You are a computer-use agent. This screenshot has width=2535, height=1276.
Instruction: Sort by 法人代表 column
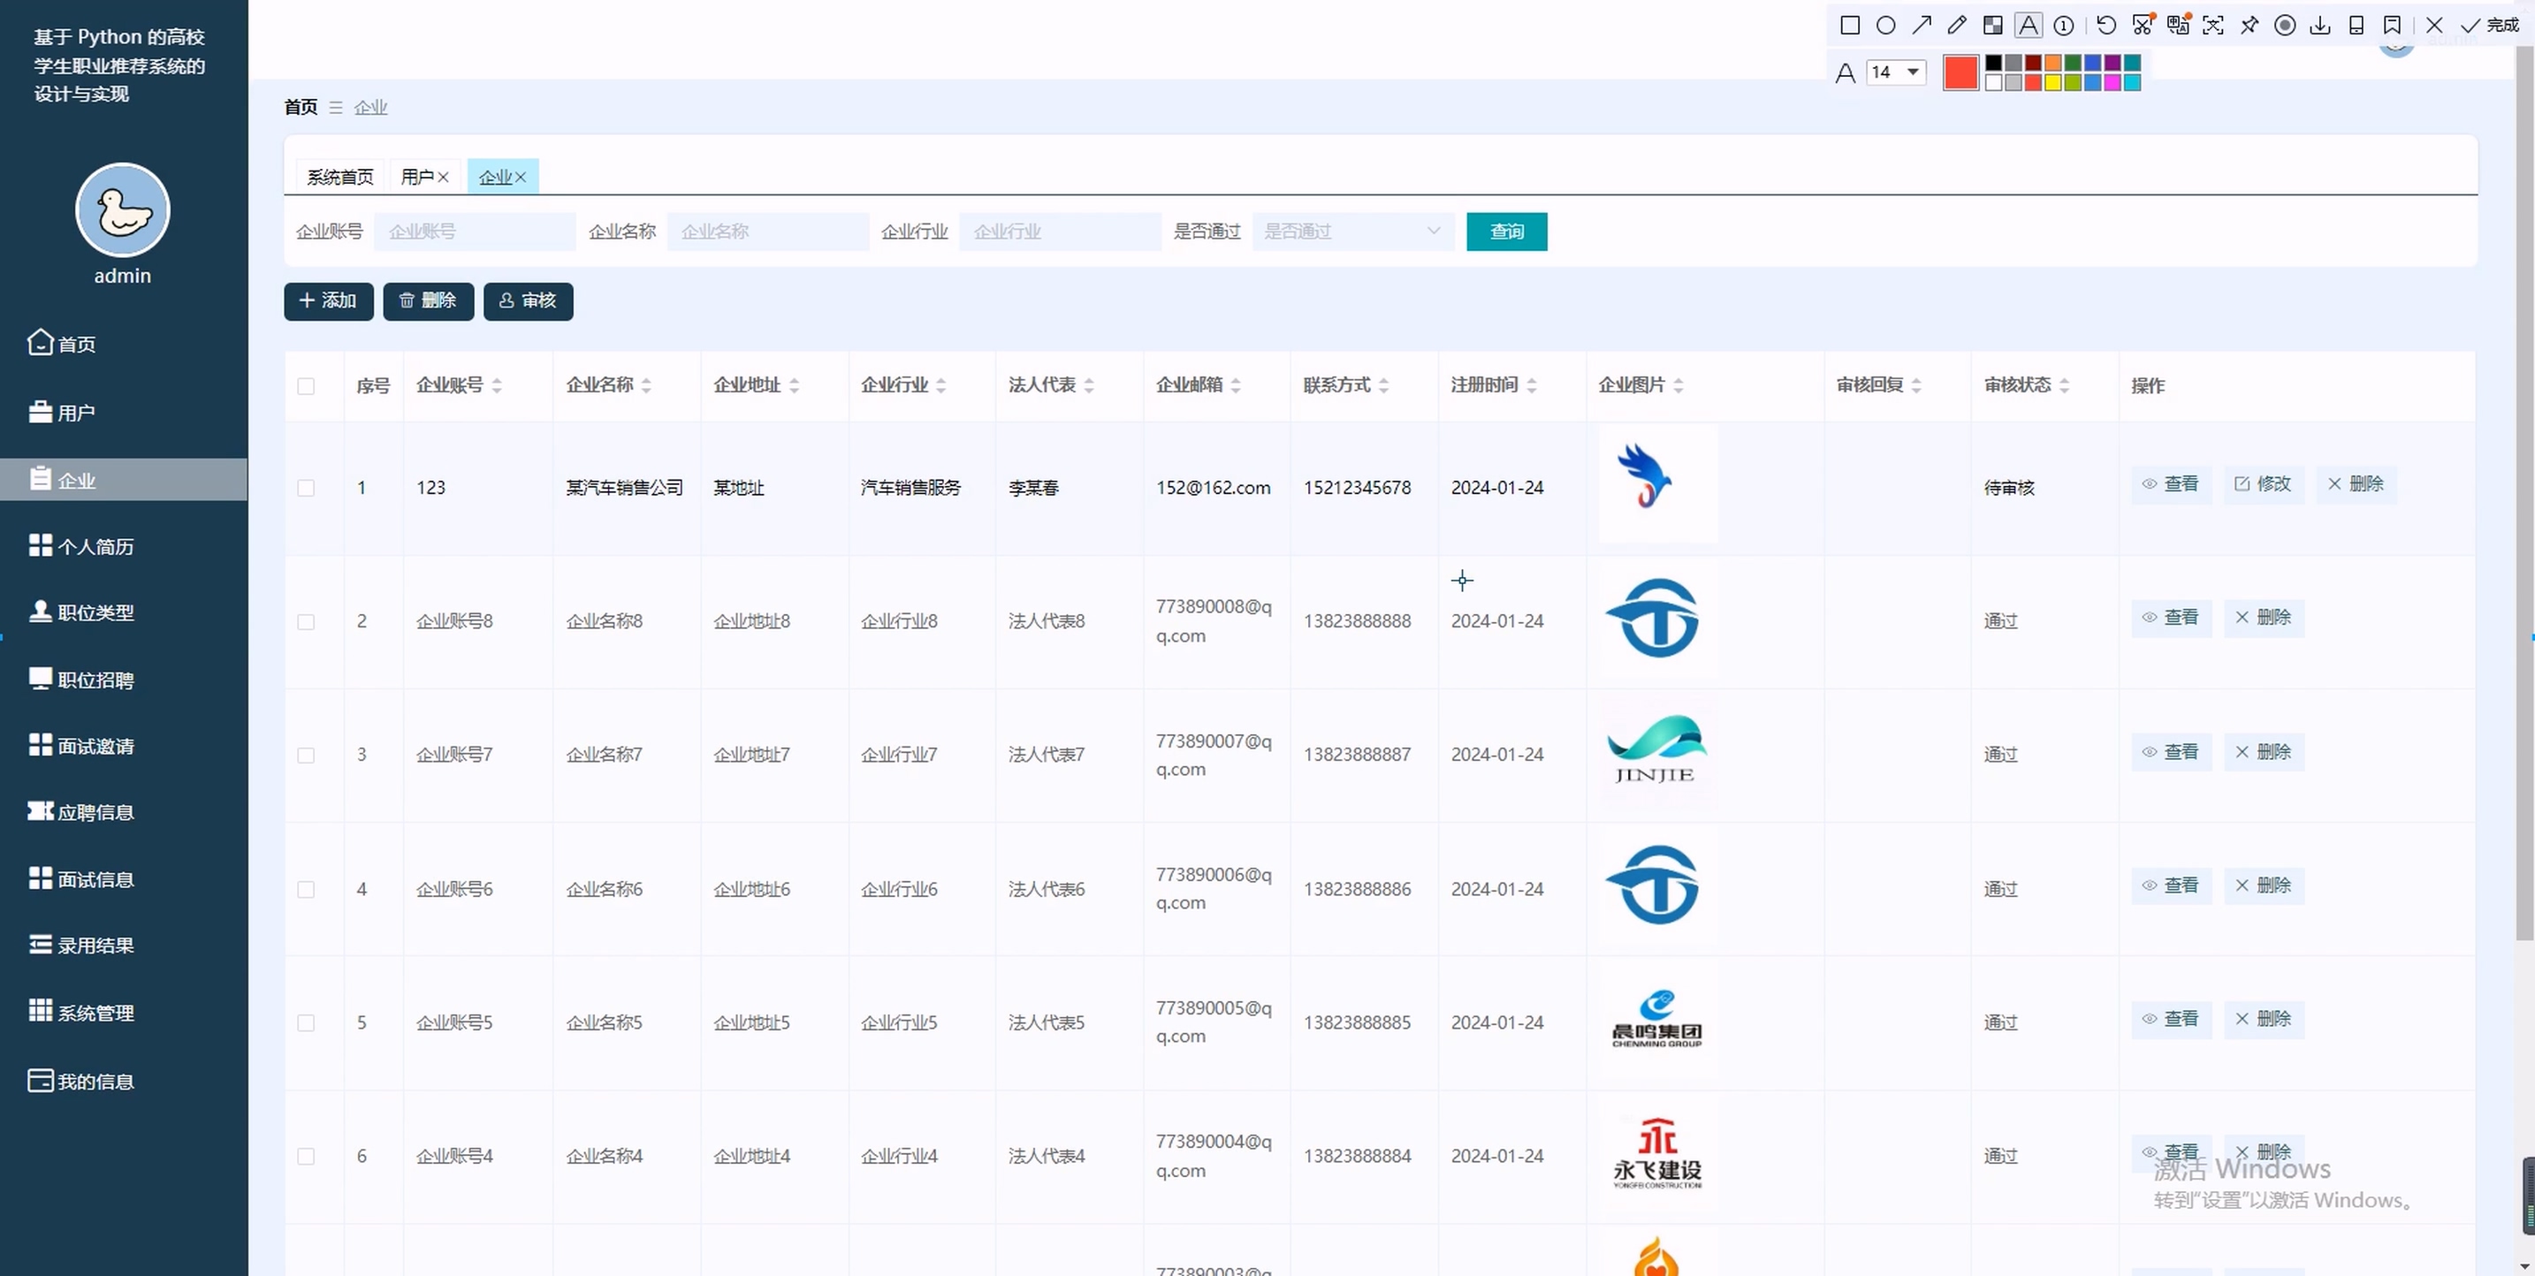pyautogui.click(x=1089, y=385)
